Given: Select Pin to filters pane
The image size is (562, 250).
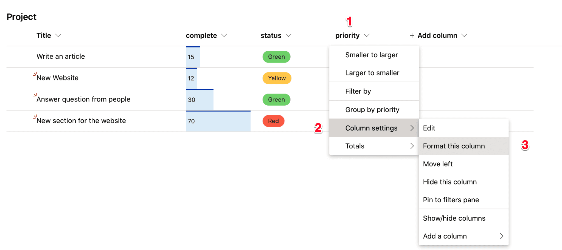Looking at the screenshot, I should [x=451, y=200].
